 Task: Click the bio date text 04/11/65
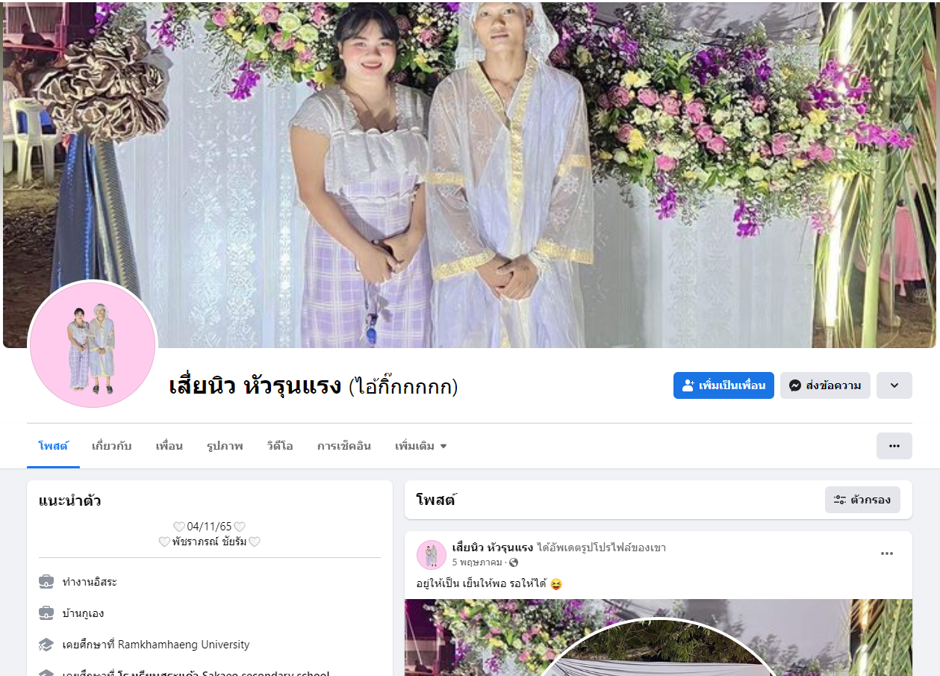[x=209, y=527]
